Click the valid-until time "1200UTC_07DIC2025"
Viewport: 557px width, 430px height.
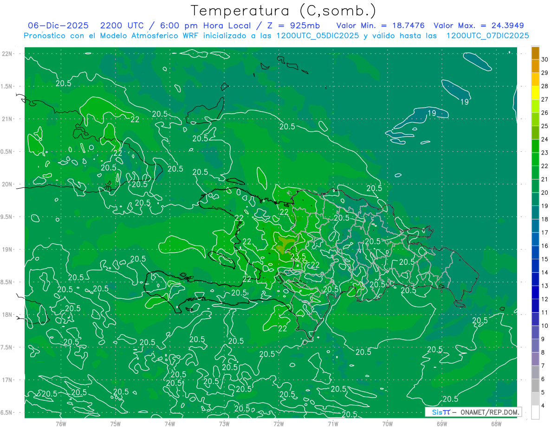pos(487,36)
